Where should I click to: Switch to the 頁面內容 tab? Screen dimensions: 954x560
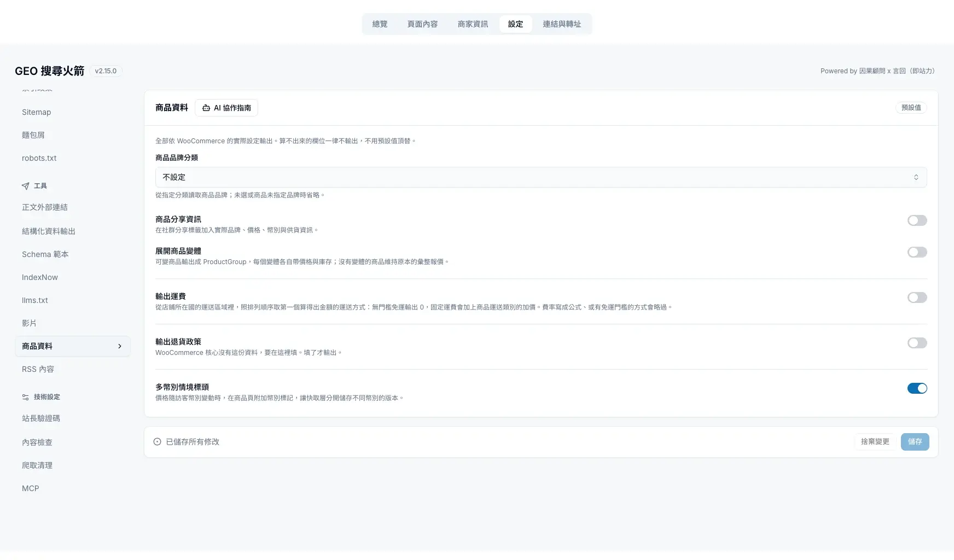point(422,24)
